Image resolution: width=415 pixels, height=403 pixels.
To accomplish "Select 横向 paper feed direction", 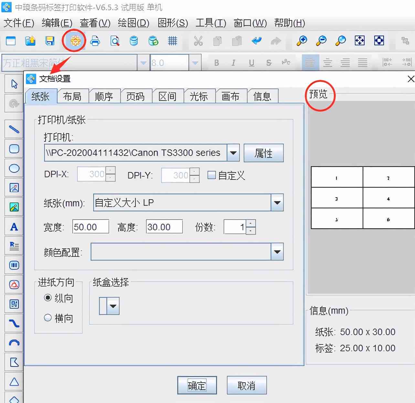I will pyautogui.click(x=48, y=318).
